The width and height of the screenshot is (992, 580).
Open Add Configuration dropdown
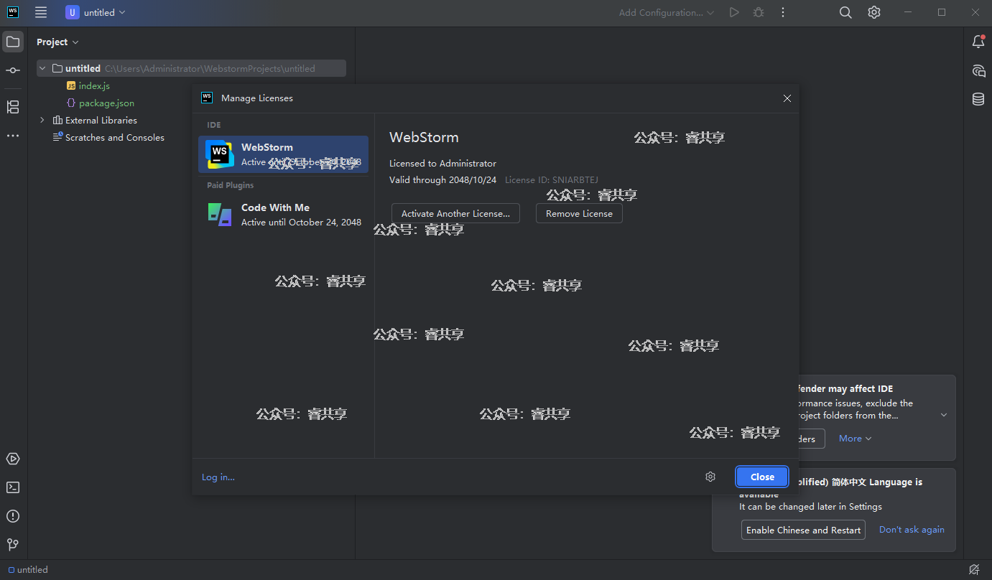[667, 12]
